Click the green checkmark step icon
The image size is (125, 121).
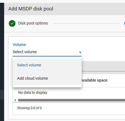tap(12, 23)
